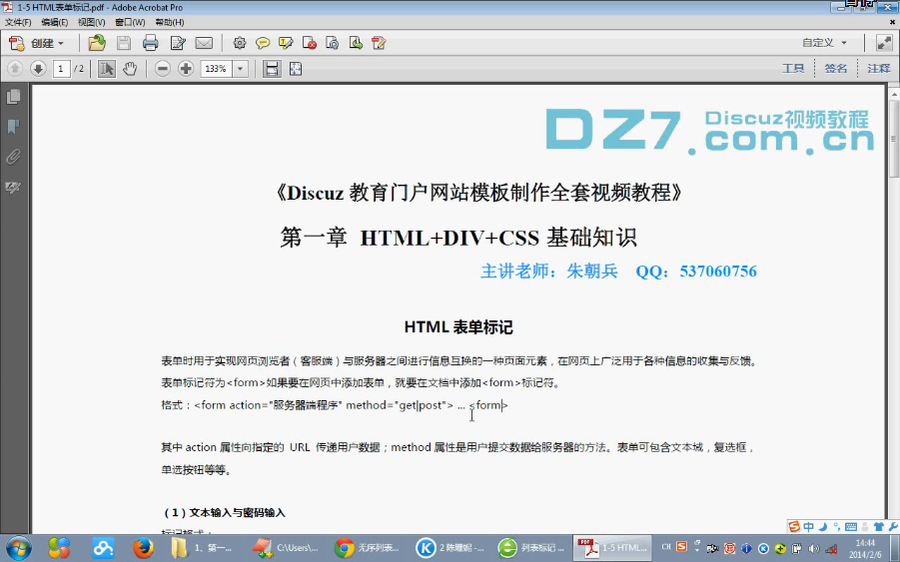The image size is (900, 562).
Task: Open the Attachments paperclip panel
Action: pyautogui.click(x=13, y=157)
